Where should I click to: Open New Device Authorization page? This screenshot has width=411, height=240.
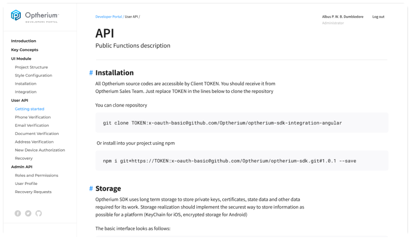pos(40,150)
